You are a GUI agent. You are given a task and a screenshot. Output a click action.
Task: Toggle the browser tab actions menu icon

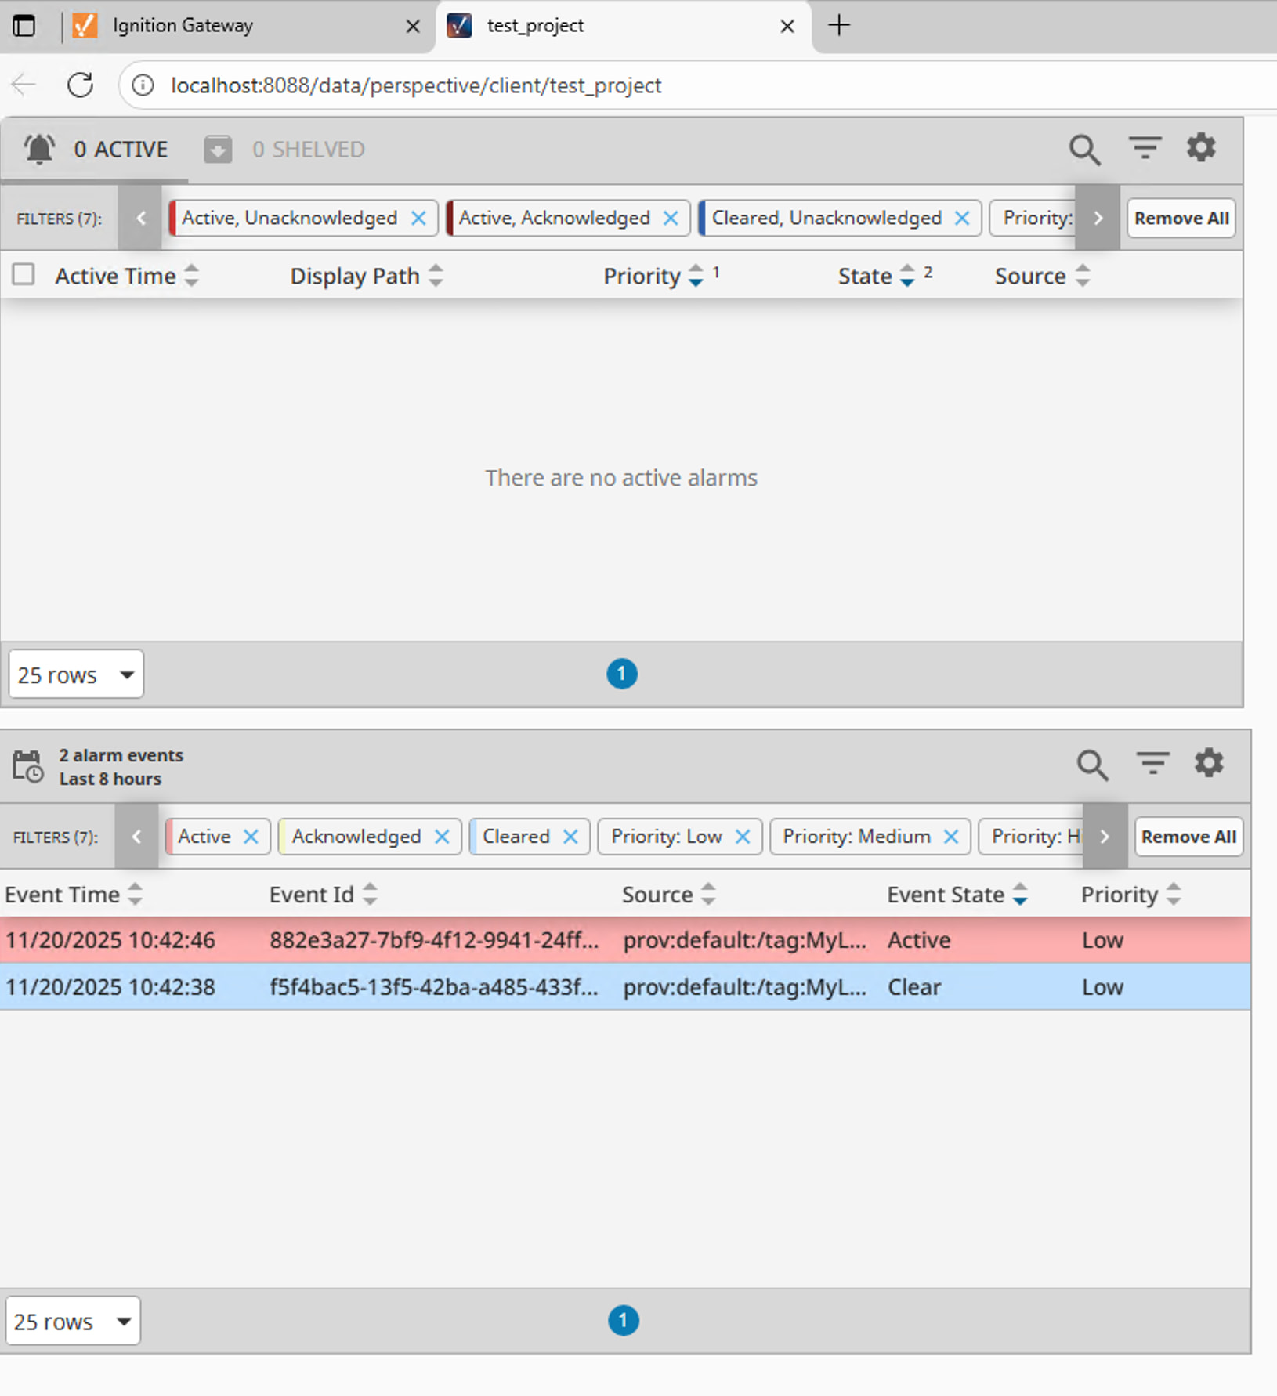pyautogui.click(x=24, y=26)
